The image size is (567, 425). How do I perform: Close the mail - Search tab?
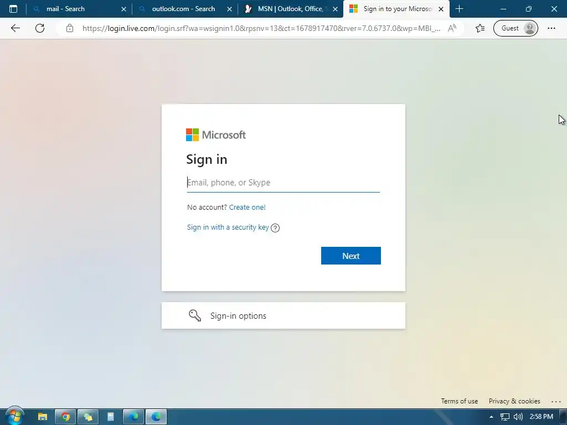[x=123, y=9]
